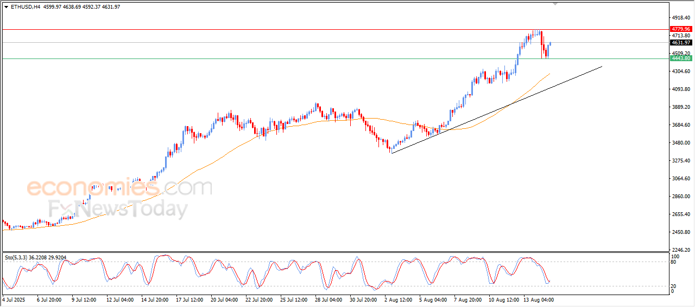
Task: Select the black ascending trendline
Action: (497, 110)
